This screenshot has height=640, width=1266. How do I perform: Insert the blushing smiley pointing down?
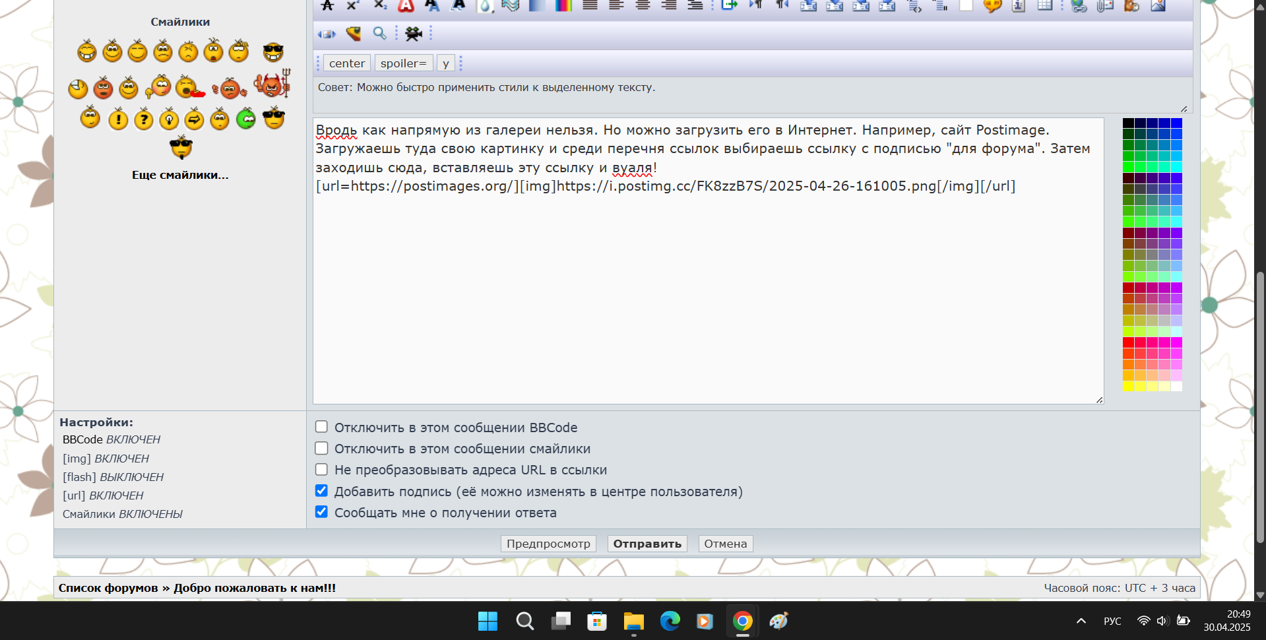click(x=158, y=86)
